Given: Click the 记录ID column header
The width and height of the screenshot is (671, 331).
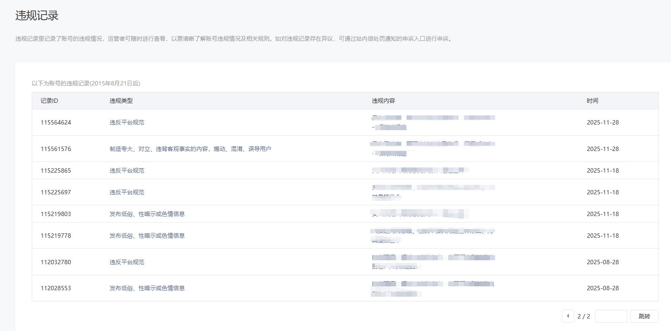Looking at the screenshot, I should [49, 101].
